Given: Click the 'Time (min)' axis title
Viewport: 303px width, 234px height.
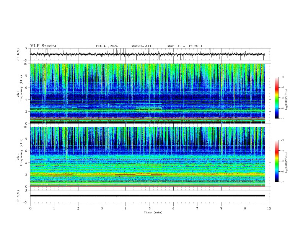Looking at the screenshot, I should pyautogui.click(x=153, y=212).
